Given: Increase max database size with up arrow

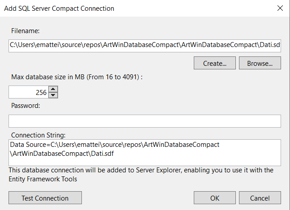Looking at the screenshot, I should [x=53, y=89].
